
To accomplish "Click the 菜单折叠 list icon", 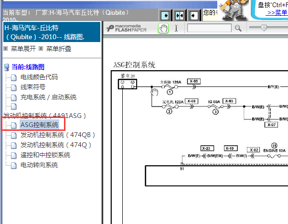I will point(41,49).
